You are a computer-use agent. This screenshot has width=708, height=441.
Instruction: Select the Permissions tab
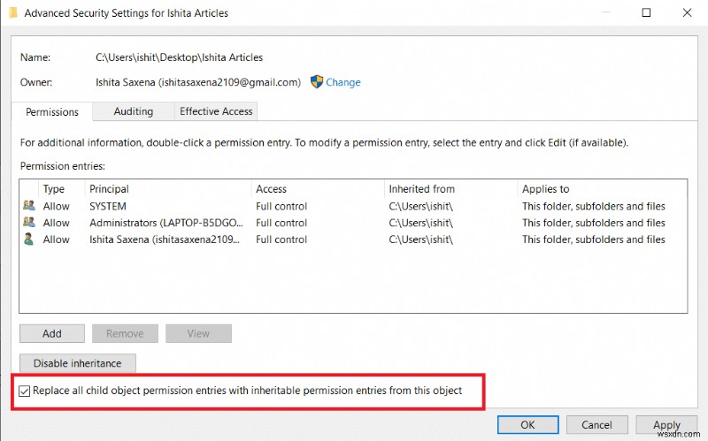(x=52, y=112)
